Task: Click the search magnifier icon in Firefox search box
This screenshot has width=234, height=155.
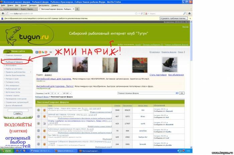Action: point(185,14)
